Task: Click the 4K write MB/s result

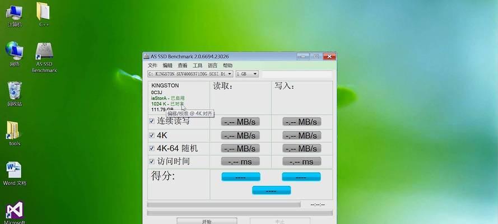Action: 302,136
